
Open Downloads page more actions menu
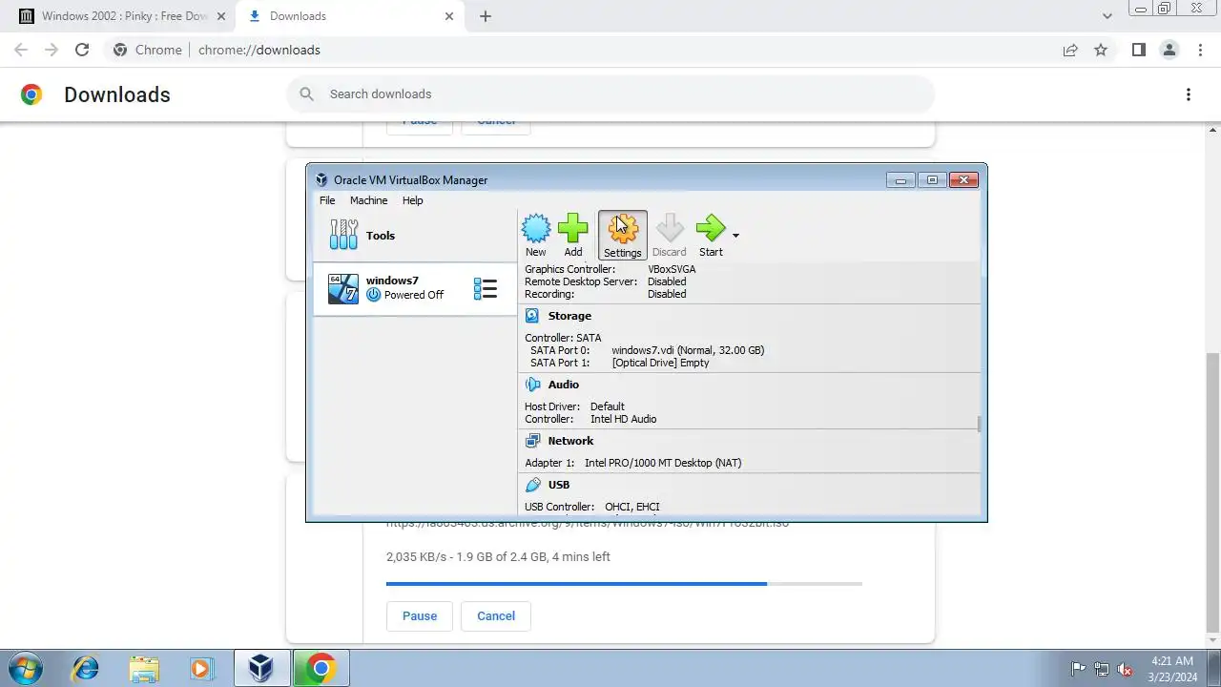coord(1189,94)
